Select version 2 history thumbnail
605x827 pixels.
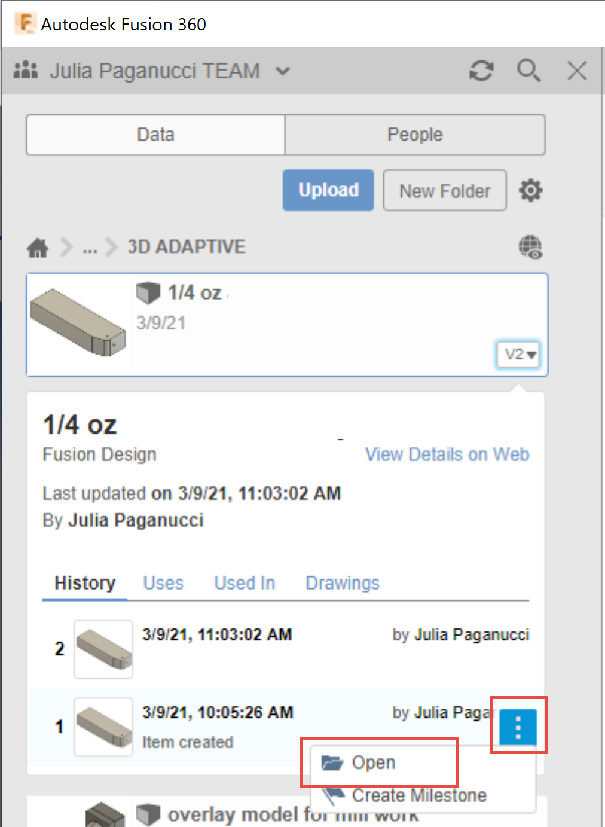[103, 649]
